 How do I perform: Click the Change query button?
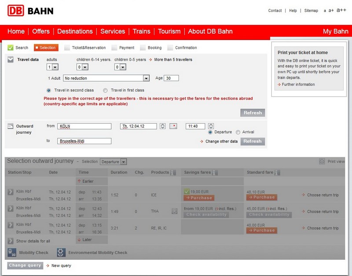coord(25,265)
